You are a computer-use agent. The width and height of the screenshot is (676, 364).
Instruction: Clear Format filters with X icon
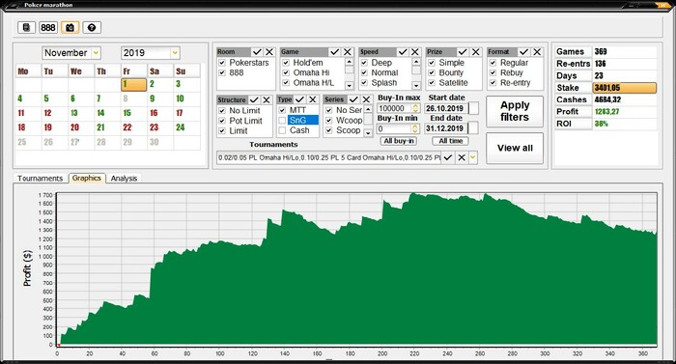(537, 52)
